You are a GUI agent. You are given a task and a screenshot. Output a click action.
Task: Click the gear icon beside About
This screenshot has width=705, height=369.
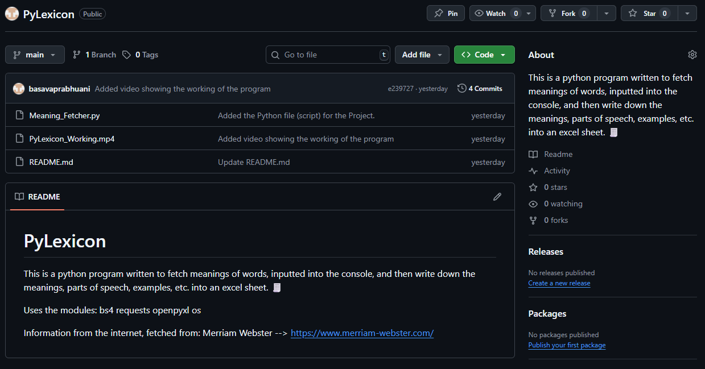click(692, 55)
